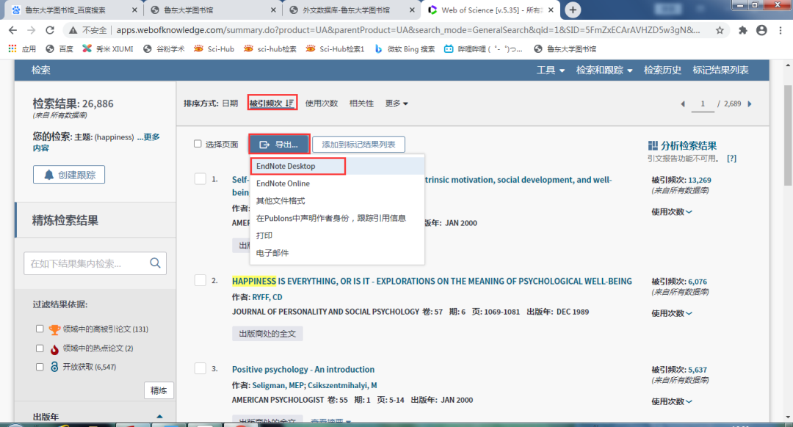Image resolution: width=793 pixels, height=427 pixels.
Task: Go to next results page arrow
Action: (x=750, y=103)
